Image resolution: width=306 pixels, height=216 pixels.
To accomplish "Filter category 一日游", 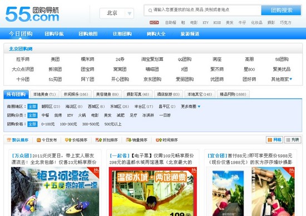I will (x=165, y=115).
